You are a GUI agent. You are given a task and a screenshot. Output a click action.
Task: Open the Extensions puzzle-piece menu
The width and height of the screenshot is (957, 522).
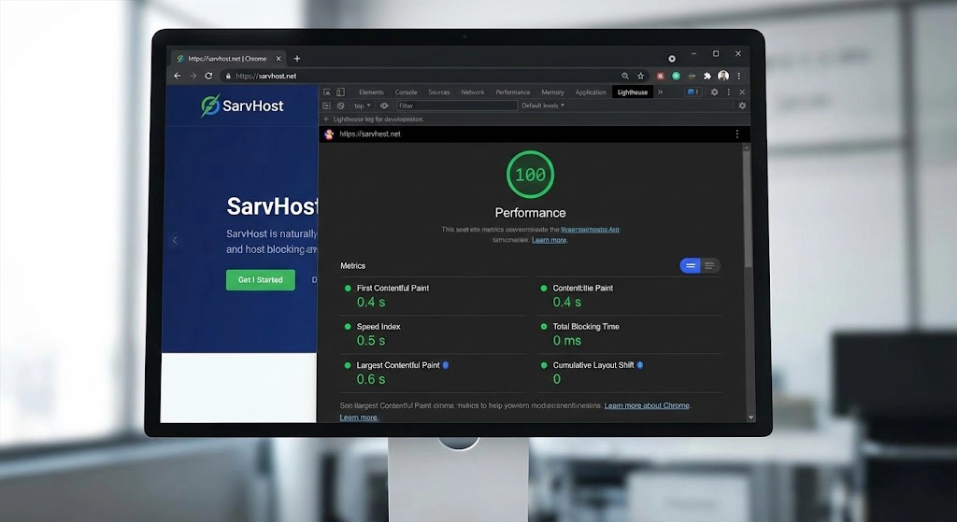(x=707, y=77)
